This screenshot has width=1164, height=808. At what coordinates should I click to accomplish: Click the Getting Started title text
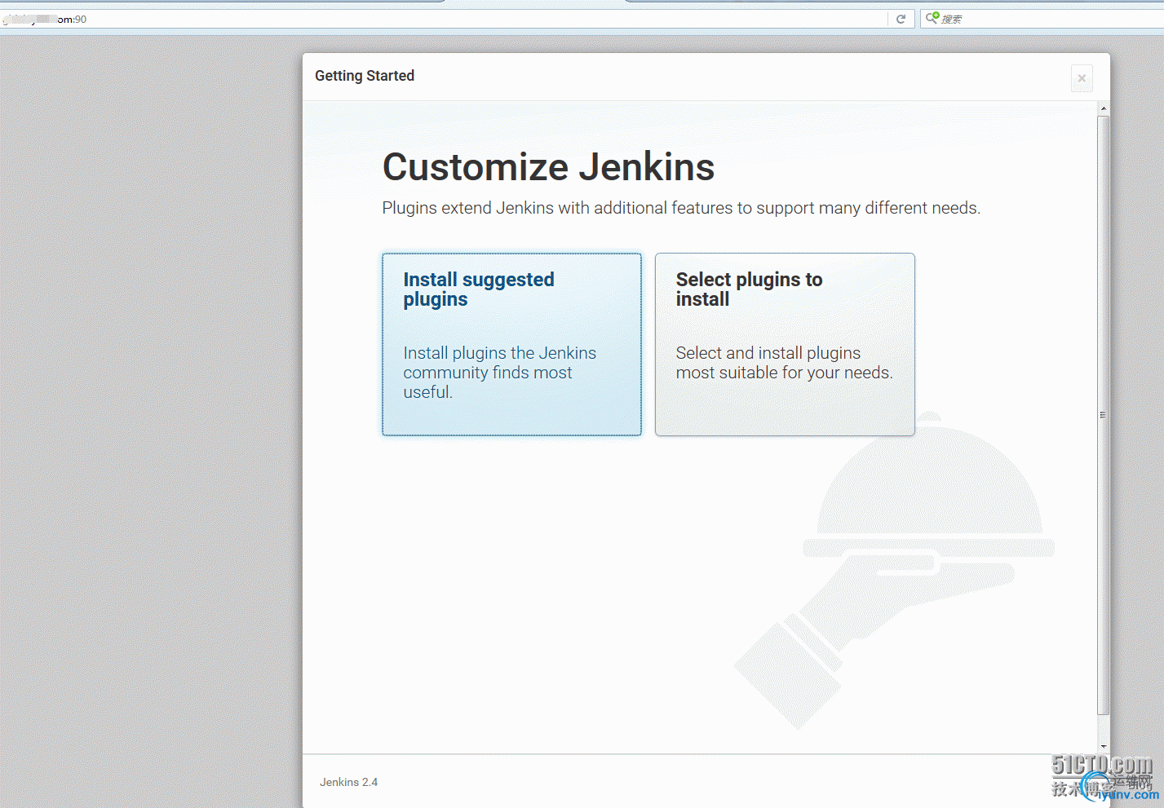pyautogui.click(x=365, y=76)
